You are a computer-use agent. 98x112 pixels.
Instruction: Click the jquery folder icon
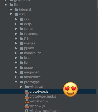pos(22,48)
